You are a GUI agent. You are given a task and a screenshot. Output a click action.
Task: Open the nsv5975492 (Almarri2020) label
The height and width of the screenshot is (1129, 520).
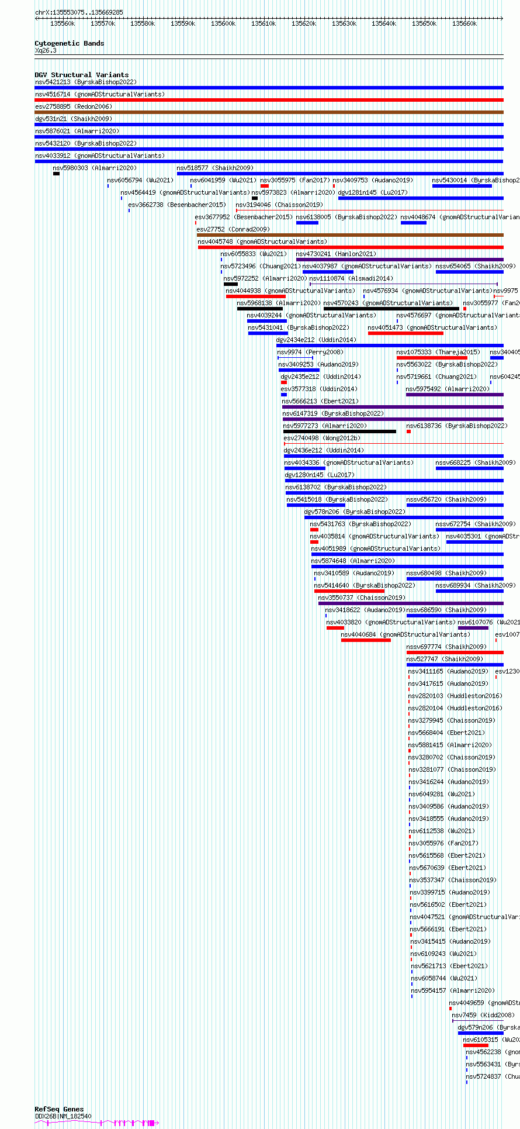448,389
